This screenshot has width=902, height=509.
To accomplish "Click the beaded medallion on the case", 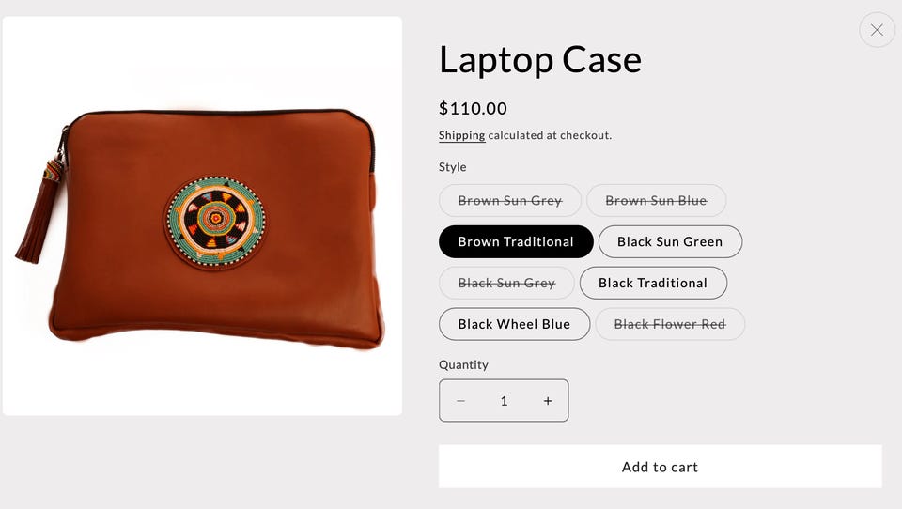I will click(x=216, y=222).
